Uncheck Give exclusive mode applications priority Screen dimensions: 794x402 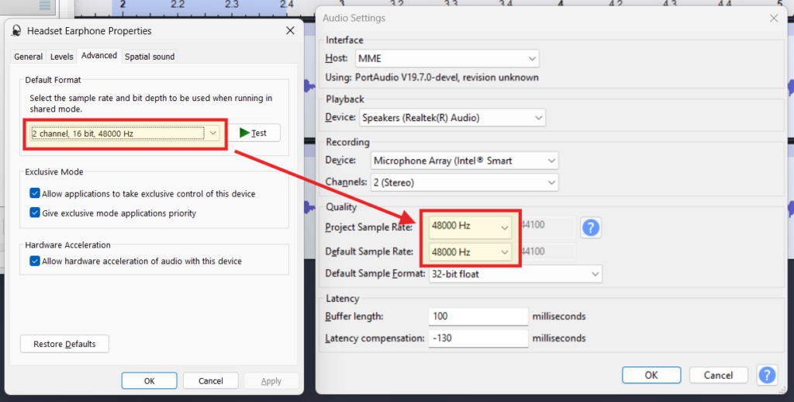35,213
